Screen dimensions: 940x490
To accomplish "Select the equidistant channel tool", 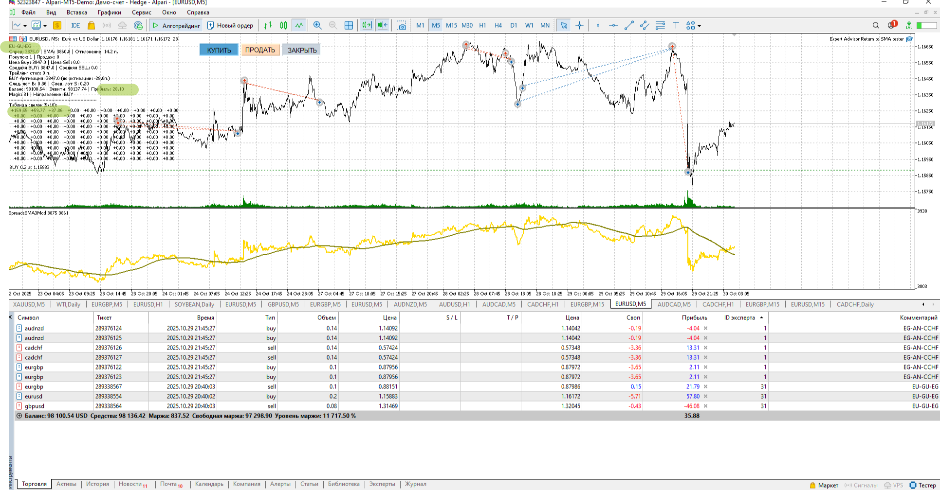I will tap(645, 25).
